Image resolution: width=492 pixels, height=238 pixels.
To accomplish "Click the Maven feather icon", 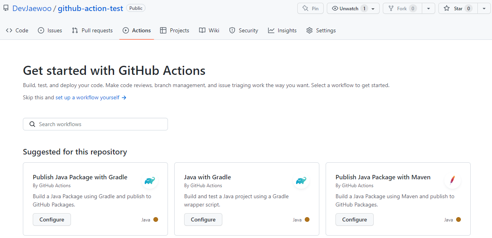I will [x=452, y=181].
